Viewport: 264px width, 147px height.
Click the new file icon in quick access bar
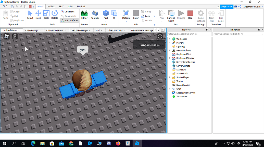pos(12,7)
